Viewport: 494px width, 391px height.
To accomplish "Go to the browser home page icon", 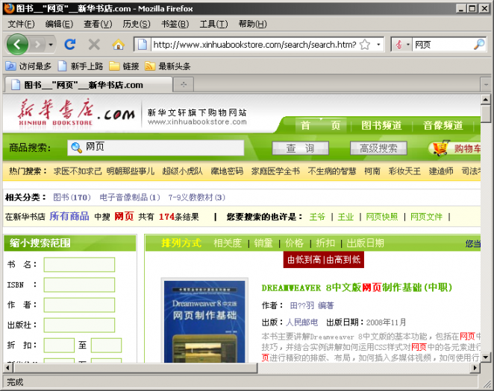I will pos(118,45).
